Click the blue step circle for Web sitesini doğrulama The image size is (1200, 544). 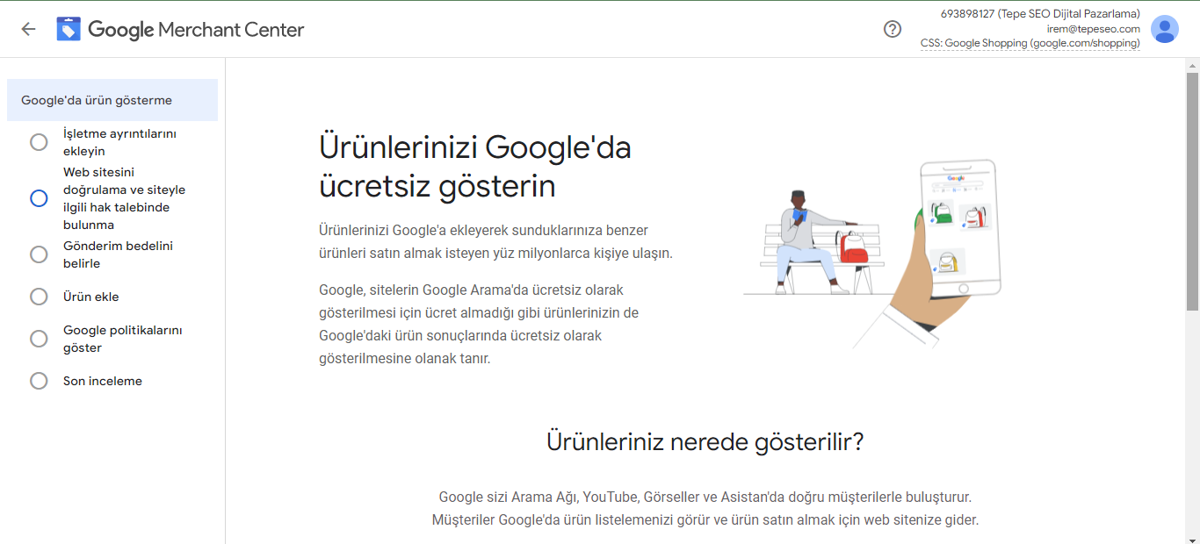pyautogui.click(x=39, y=198)
